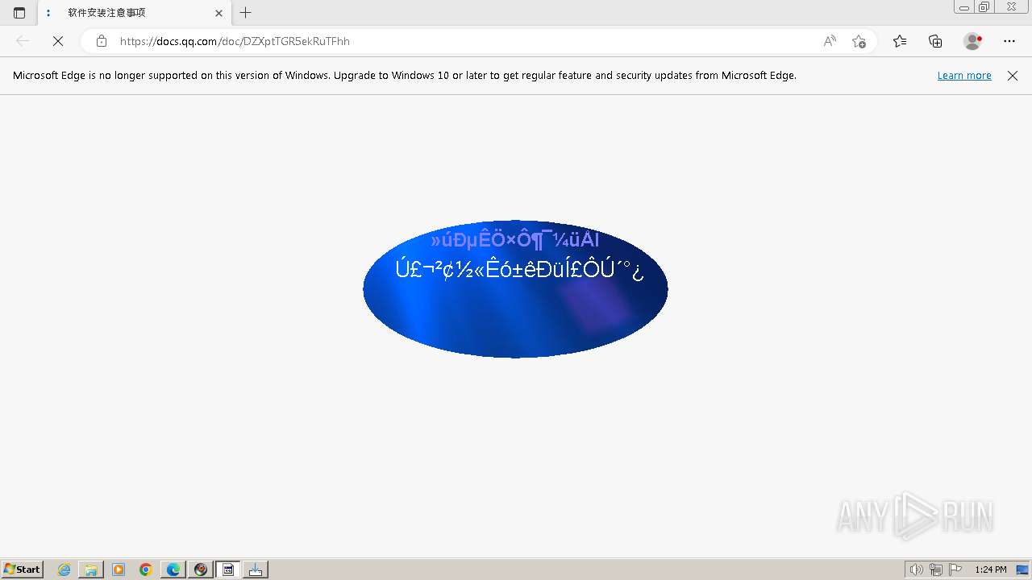The image size is (1032, 580).
Task: Open the network status tray icon
Action: (936, 570)
